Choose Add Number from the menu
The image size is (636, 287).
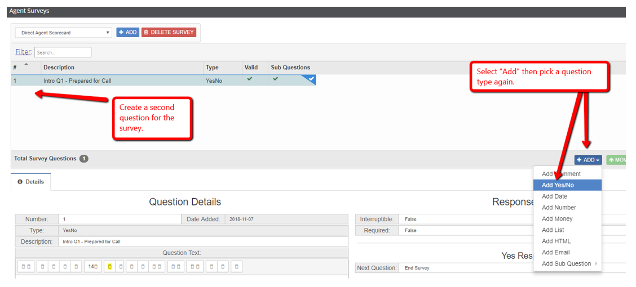[x=567, y=207]
